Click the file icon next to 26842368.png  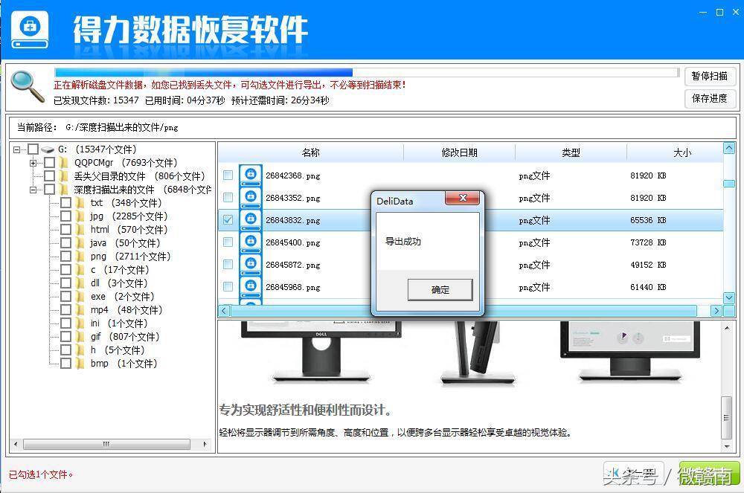coord(249,175)
